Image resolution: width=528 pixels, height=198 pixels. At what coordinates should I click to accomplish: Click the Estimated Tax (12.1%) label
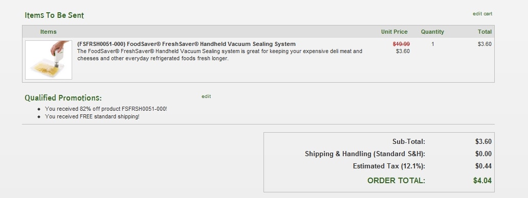(389, 166)
